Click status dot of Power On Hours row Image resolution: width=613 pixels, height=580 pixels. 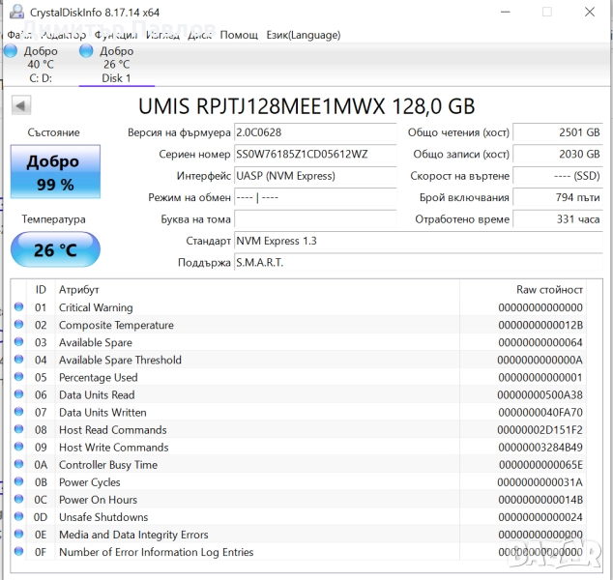[x=18, y=499]
